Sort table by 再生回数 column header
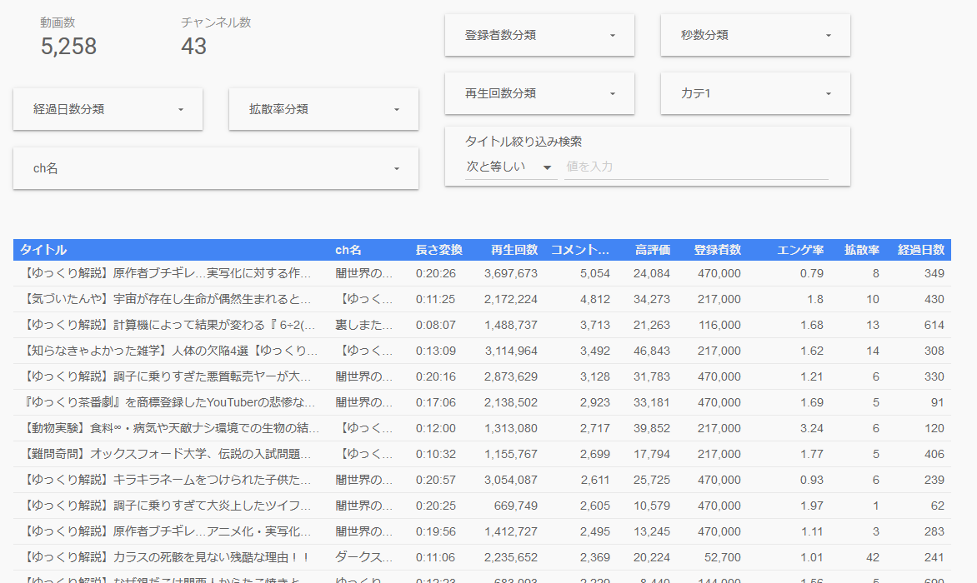Viewport: 977px width, 583px height. [514, 250]
